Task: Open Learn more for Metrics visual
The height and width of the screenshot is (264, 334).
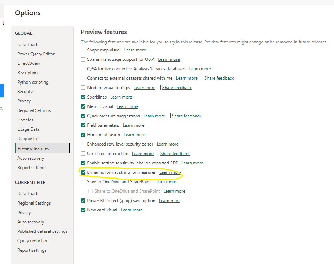Action: click(x=128, y=106)
